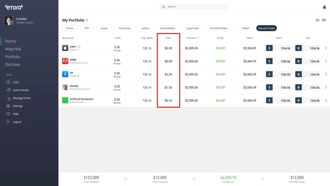Click the S sell button on the ADBE row
Screen dimensions: 330x186
(269, 61)
